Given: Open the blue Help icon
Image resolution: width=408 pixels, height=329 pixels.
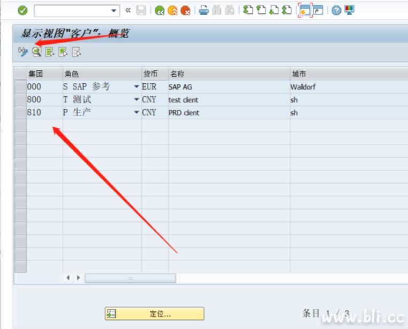Looking at the screenshot, I should pyautogui.click(x=336, y=10).
